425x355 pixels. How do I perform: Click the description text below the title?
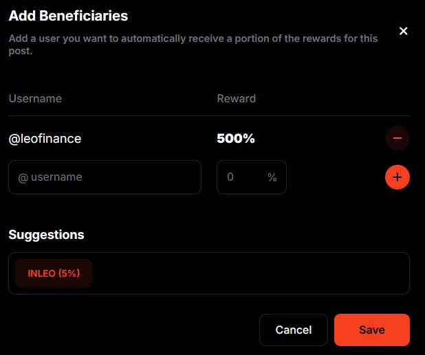pyautogui.click(x=193, y=45)
